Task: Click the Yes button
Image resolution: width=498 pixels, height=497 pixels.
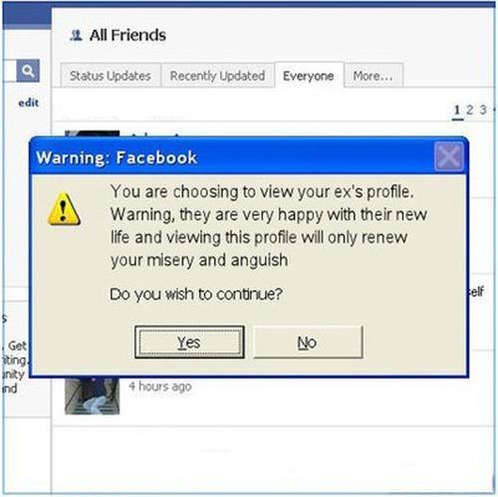Action: tap(189, 342)
